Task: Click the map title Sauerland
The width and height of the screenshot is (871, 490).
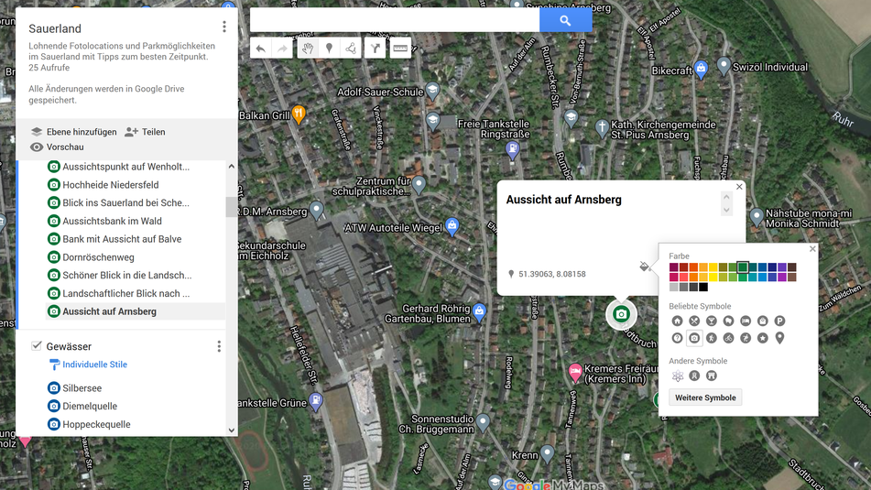Action: click(x=55, y=28)
